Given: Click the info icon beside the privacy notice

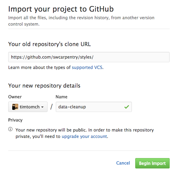Looking at the screenshot, I should 10,129.
